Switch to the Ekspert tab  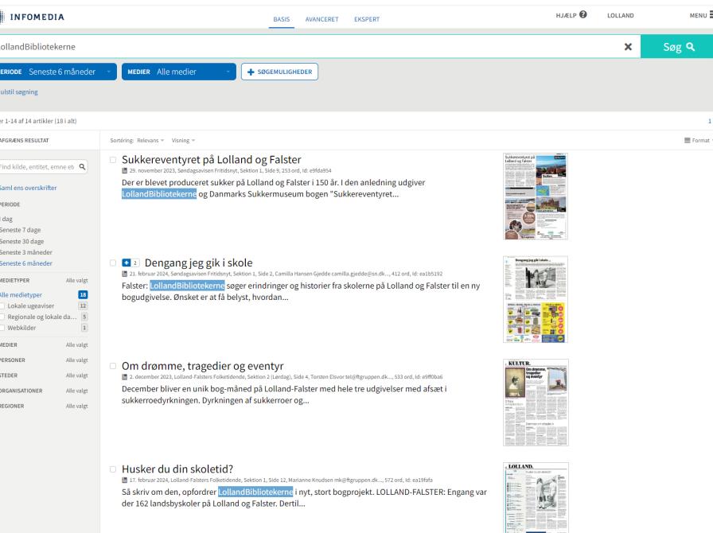pyautogui.click(x=366, y=18)
